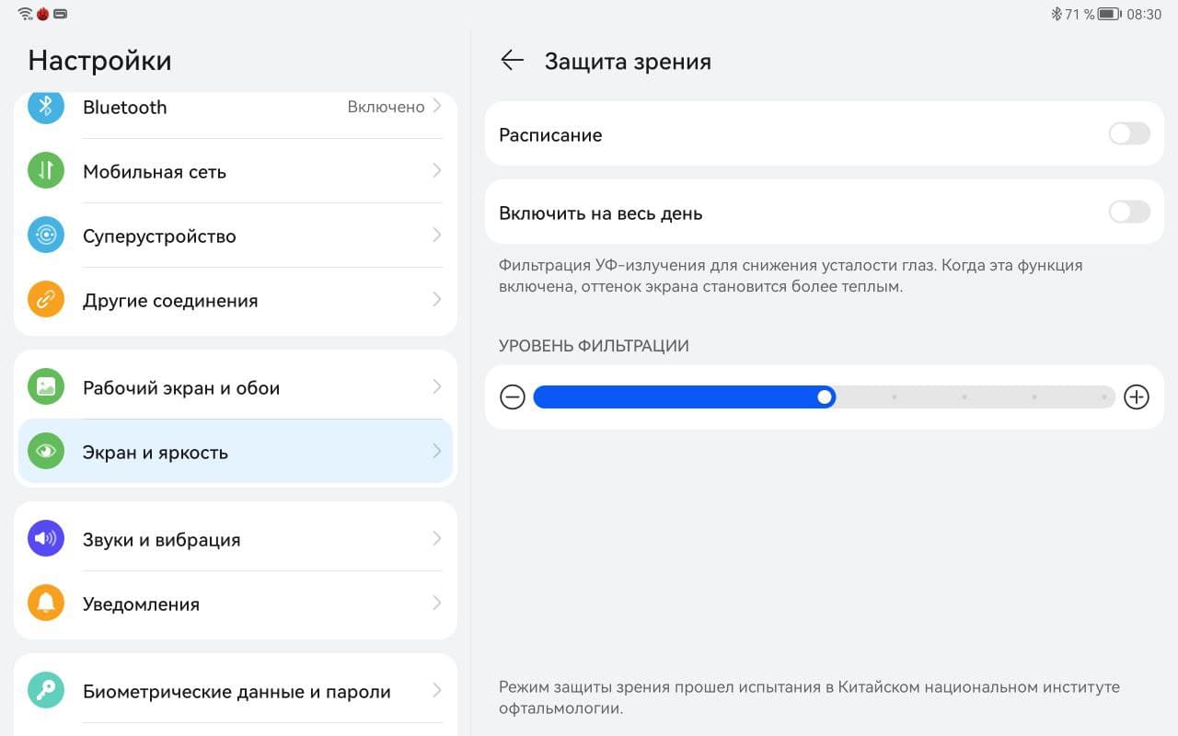Tap the Рабочий экран и обои icon
This screenshot has height=736, width=1178.
pyautogui.click(x=46, y=387)
